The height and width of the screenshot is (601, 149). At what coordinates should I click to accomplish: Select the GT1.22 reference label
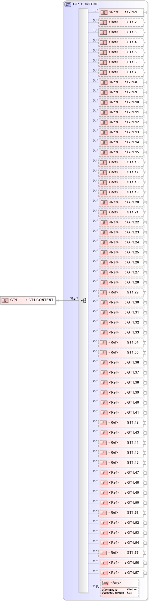pyautogui.click(x=132, y=222)
